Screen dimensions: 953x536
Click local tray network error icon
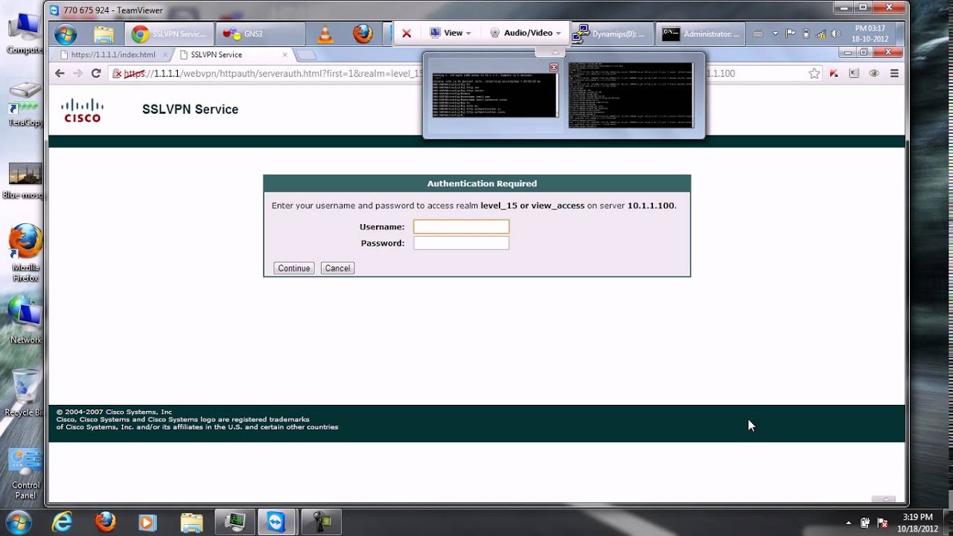[x=882, y=523]
